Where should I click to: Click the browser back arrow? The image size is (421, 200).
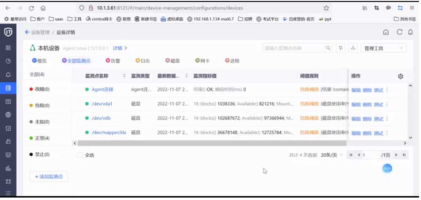pos(7,8)
